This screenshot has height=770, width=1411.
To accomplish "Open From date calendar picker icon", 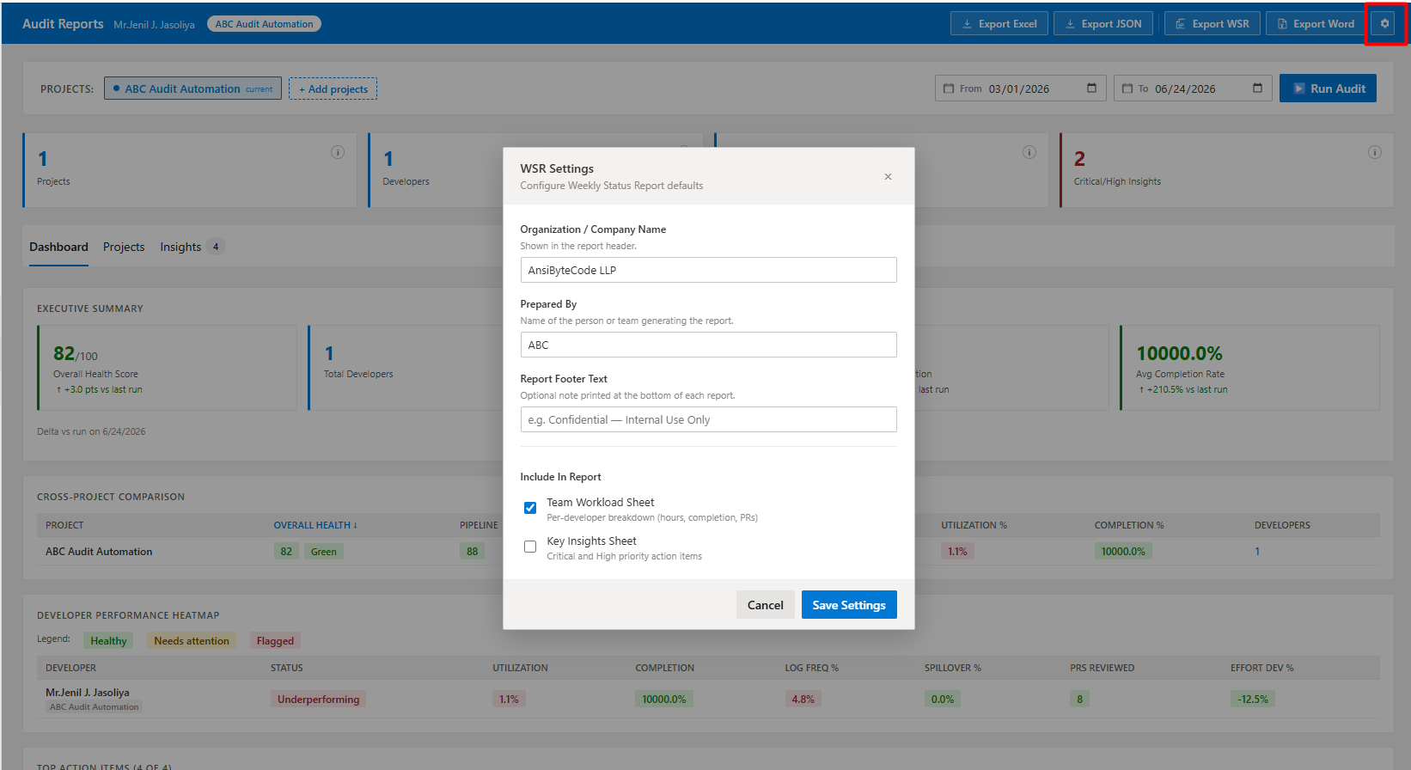I will tap(1091, 89).
